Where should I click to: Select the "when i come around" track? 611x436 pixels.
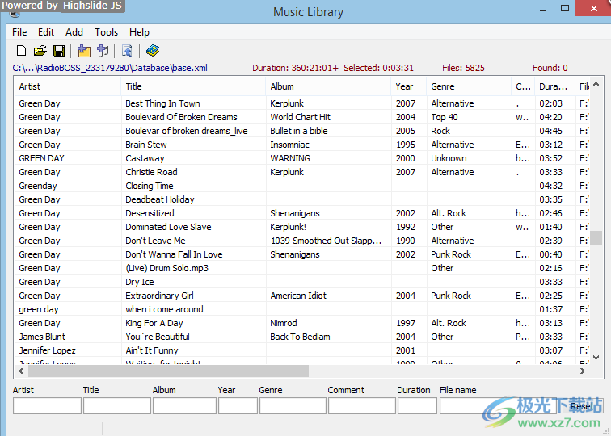[x=302, y=309]
